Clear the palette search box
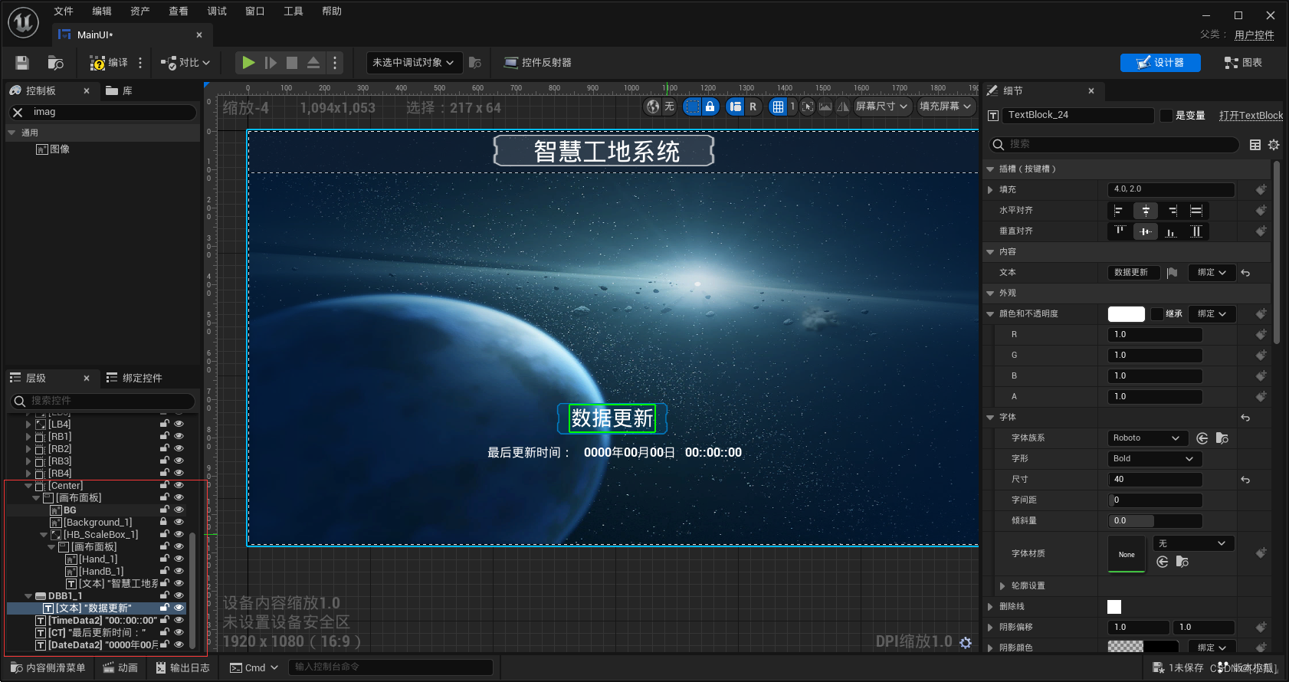Viewport: 1289px width, 682px height. click(18, 112)
